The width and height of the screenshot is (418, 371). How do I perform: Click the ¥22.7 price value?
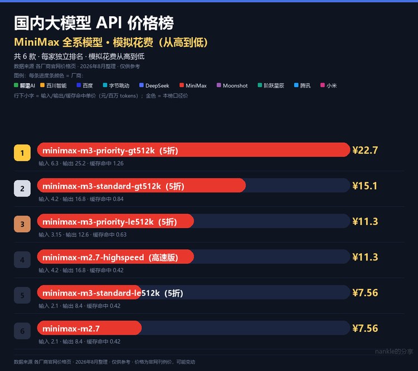(365, 150)
